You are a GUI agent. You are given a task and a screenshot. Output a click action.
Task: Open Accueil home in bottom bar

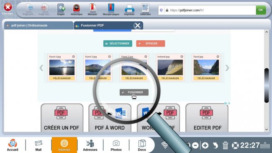(13, 145)
